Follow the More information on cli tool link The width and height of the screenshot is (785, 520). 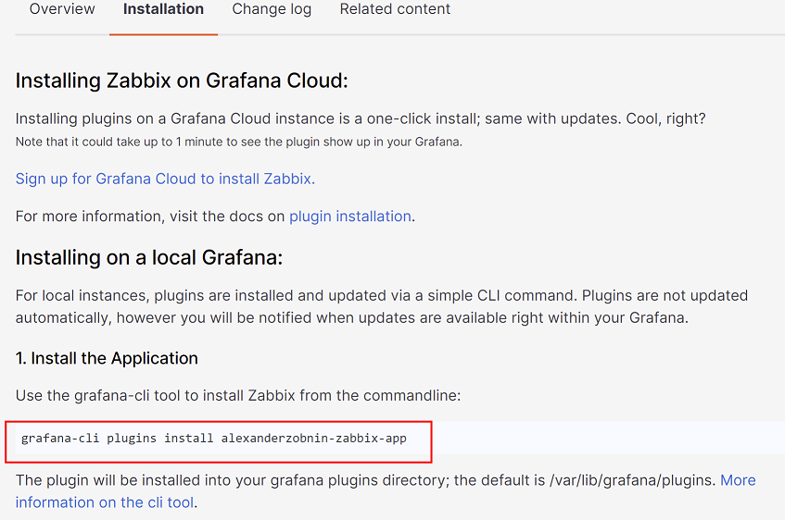[x=104, y=502]
